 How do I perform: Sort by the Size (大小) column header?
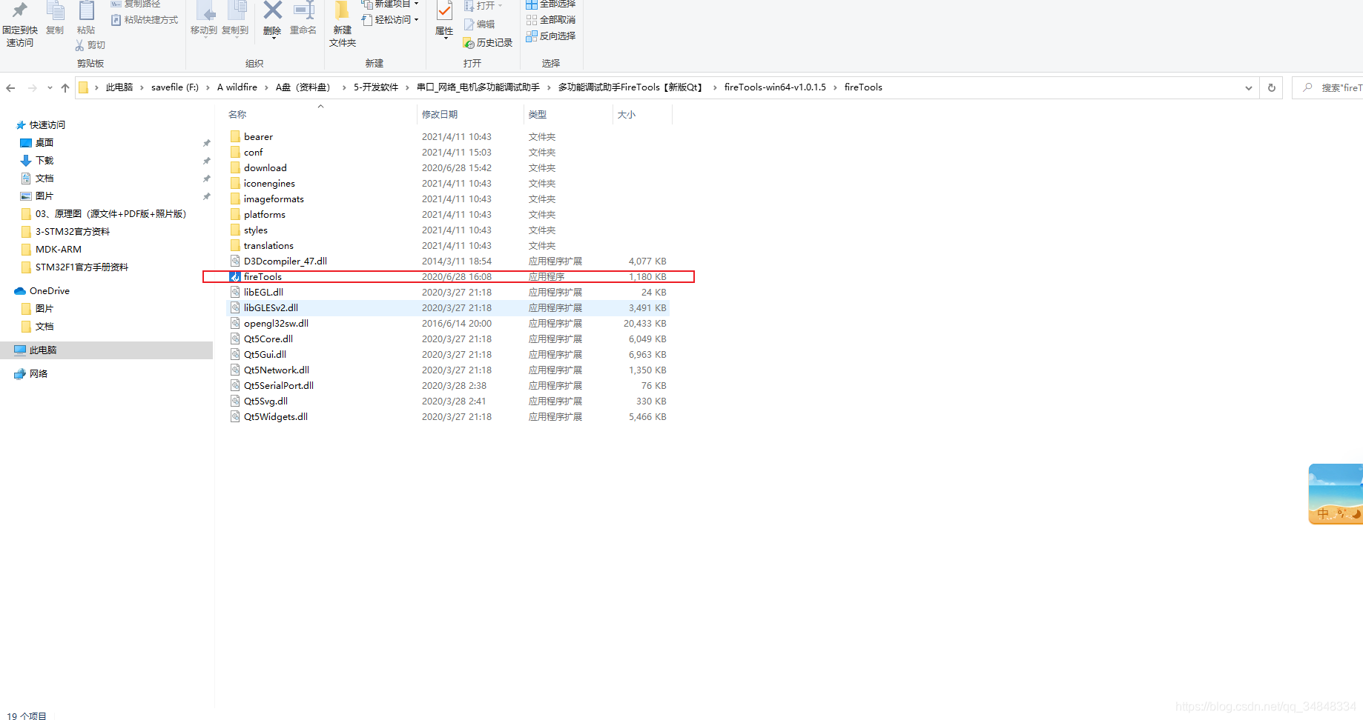pyautogui.click(x=627, y=115)
